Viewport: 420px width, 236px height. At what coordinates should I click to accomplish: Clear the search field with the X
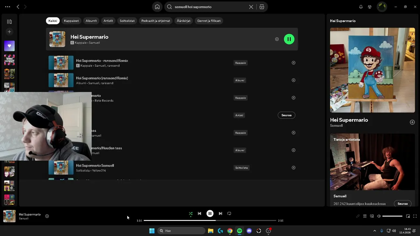[x=251, y=7]
